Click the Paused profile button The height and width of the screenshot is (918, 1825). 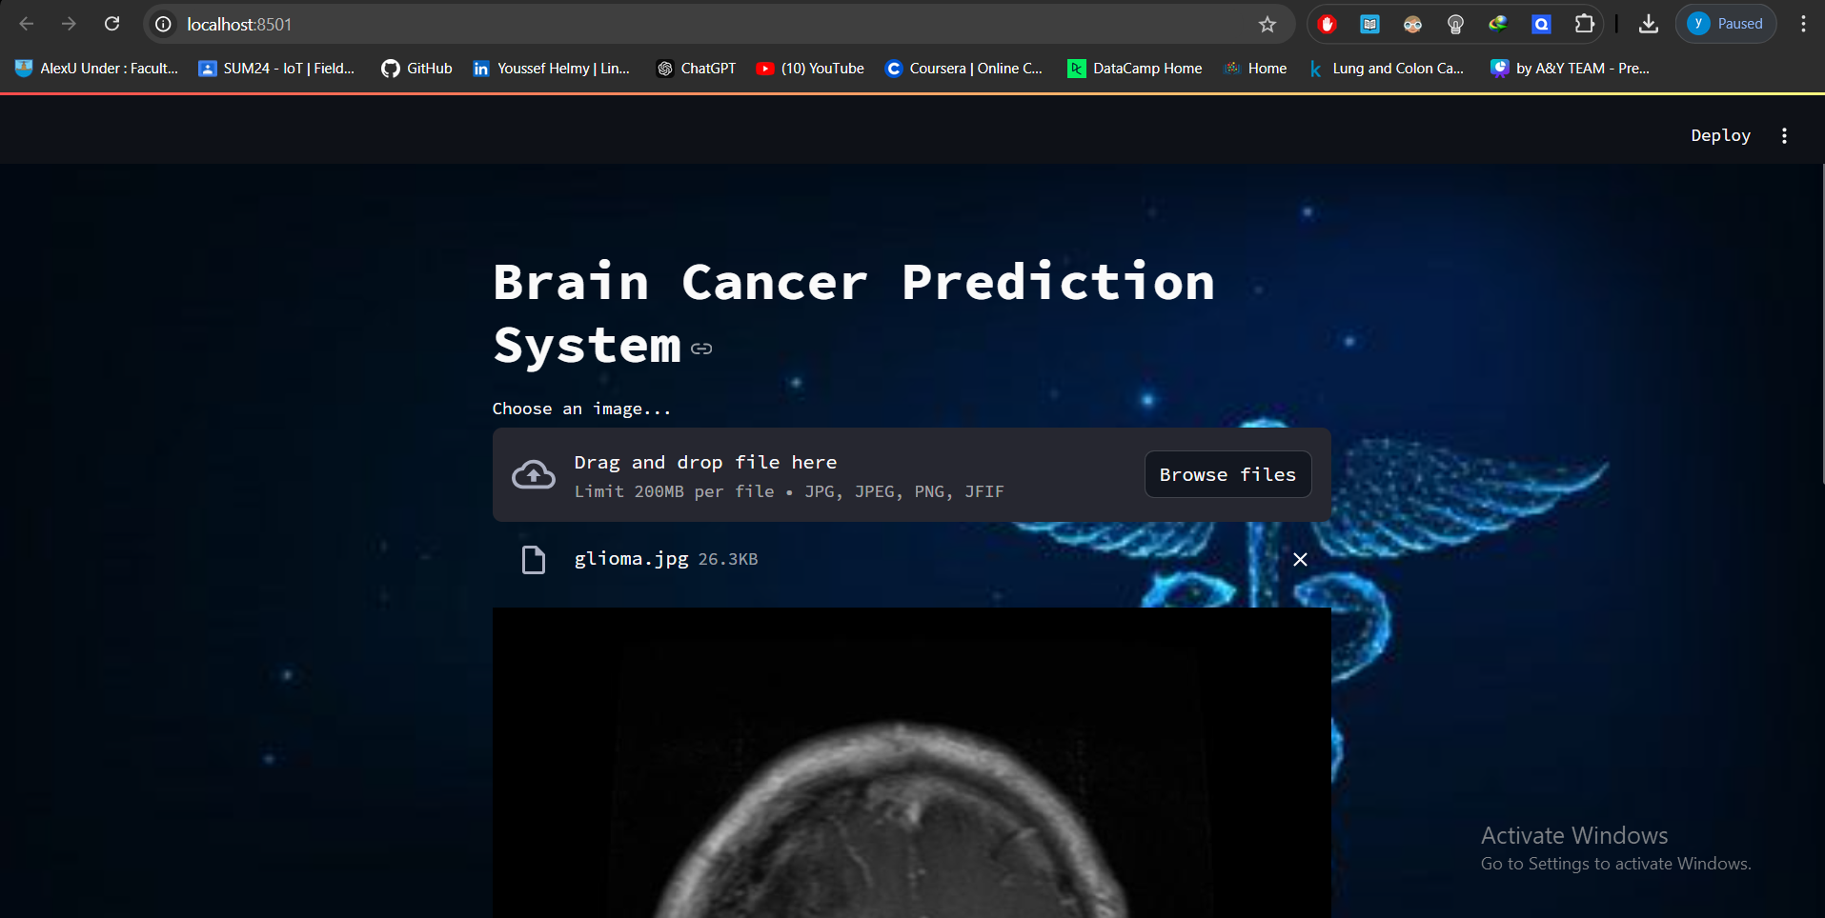point(1726,24)
